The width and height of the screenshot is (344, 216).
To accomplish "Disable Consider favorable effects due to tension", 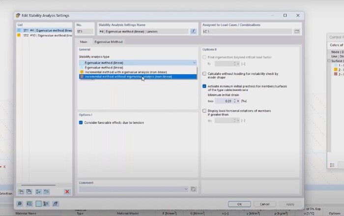I will pos(81,123).
